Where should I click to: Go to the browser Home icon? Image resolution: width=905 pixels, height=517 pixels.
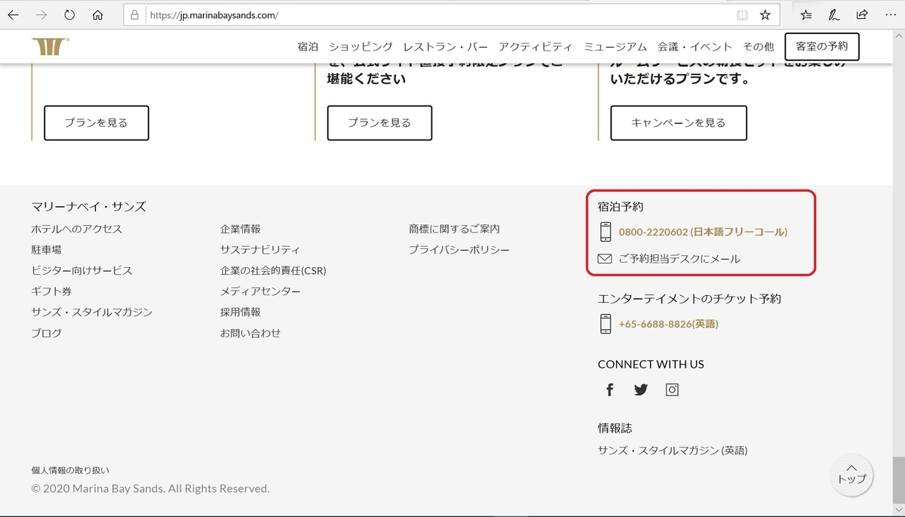(x=97, y=15)
